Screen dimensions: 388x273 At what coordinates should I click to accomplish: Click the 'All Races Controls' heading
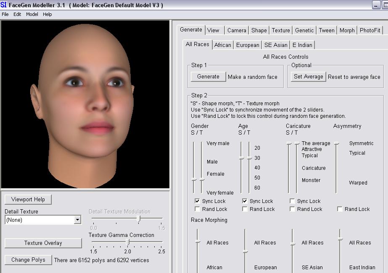pos(286,57)
